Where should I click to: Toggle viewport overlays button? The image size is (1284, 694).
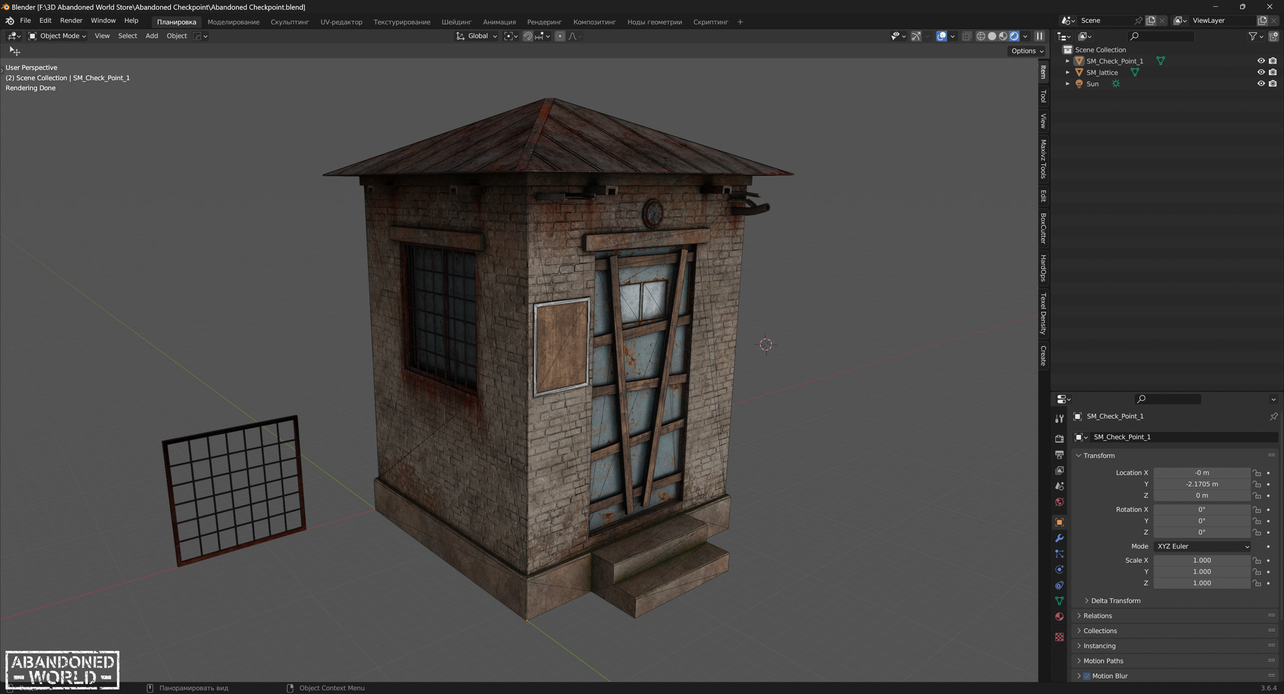941,36
